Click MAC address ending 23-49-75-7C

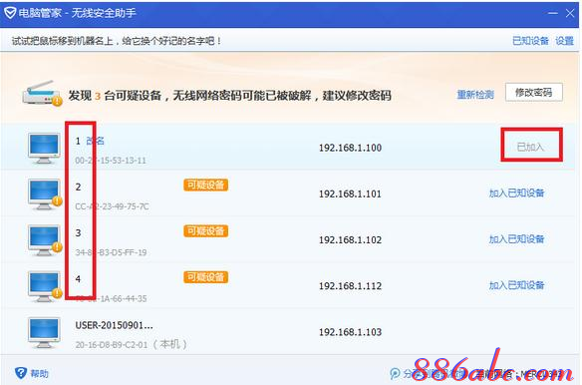pyautogui.click(x=112, y=206)
